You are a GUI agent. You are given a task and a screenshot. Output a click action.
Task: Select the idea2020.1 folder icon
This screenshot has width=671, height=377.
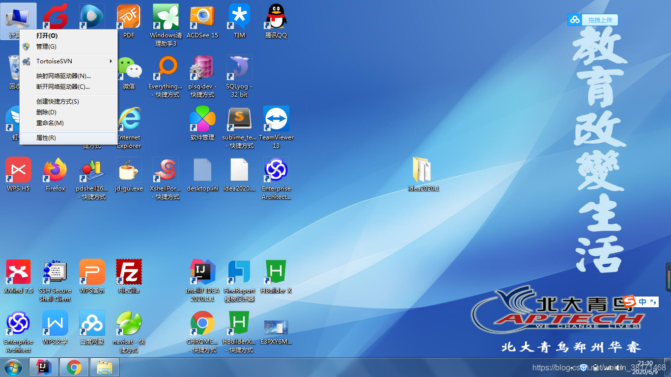pyautogui.click(x=423, y=170)
